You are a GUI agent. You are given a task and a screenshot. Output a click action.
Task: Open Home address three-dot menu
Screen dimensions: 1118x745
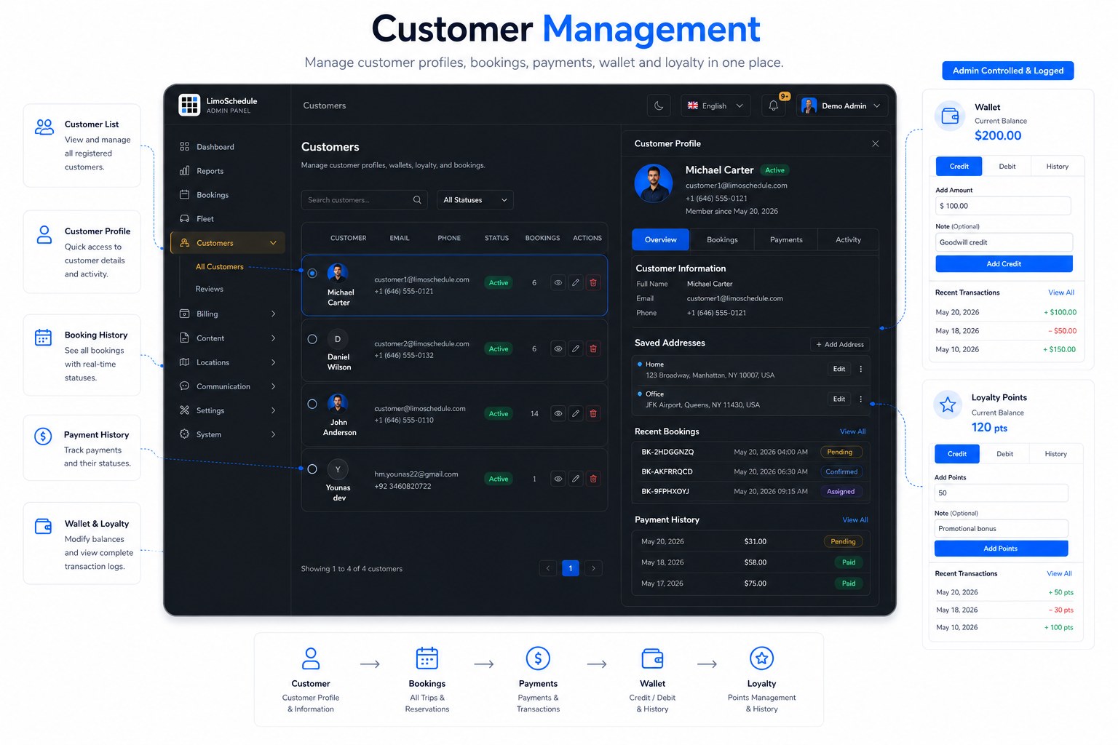[x=860, y=369]
